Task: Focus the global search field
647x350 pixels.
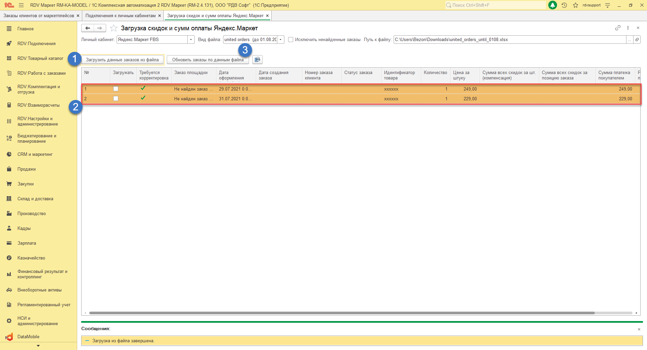Action: tap(495, 5)
